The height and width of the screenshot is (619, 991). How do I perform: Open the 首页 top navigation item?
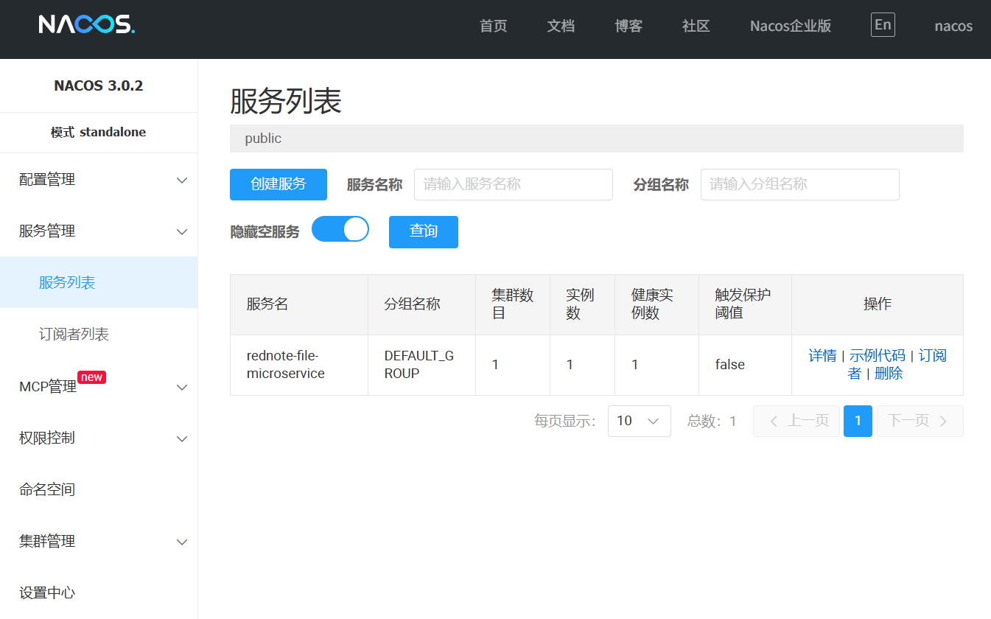(x=494, y=26)
